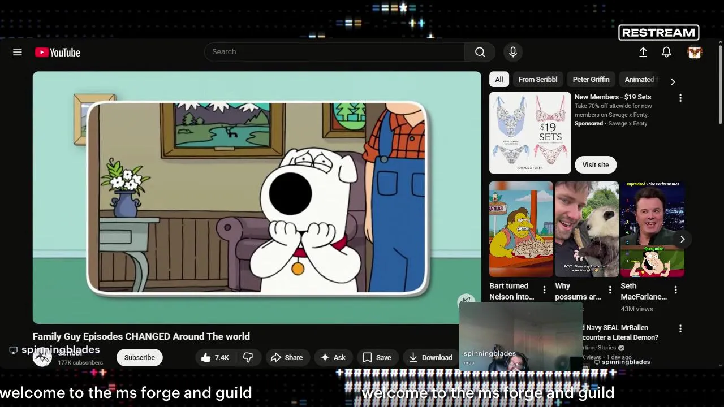Like the video (7.4K)
This screenshot has width=724, height=407.
[215, 358]
